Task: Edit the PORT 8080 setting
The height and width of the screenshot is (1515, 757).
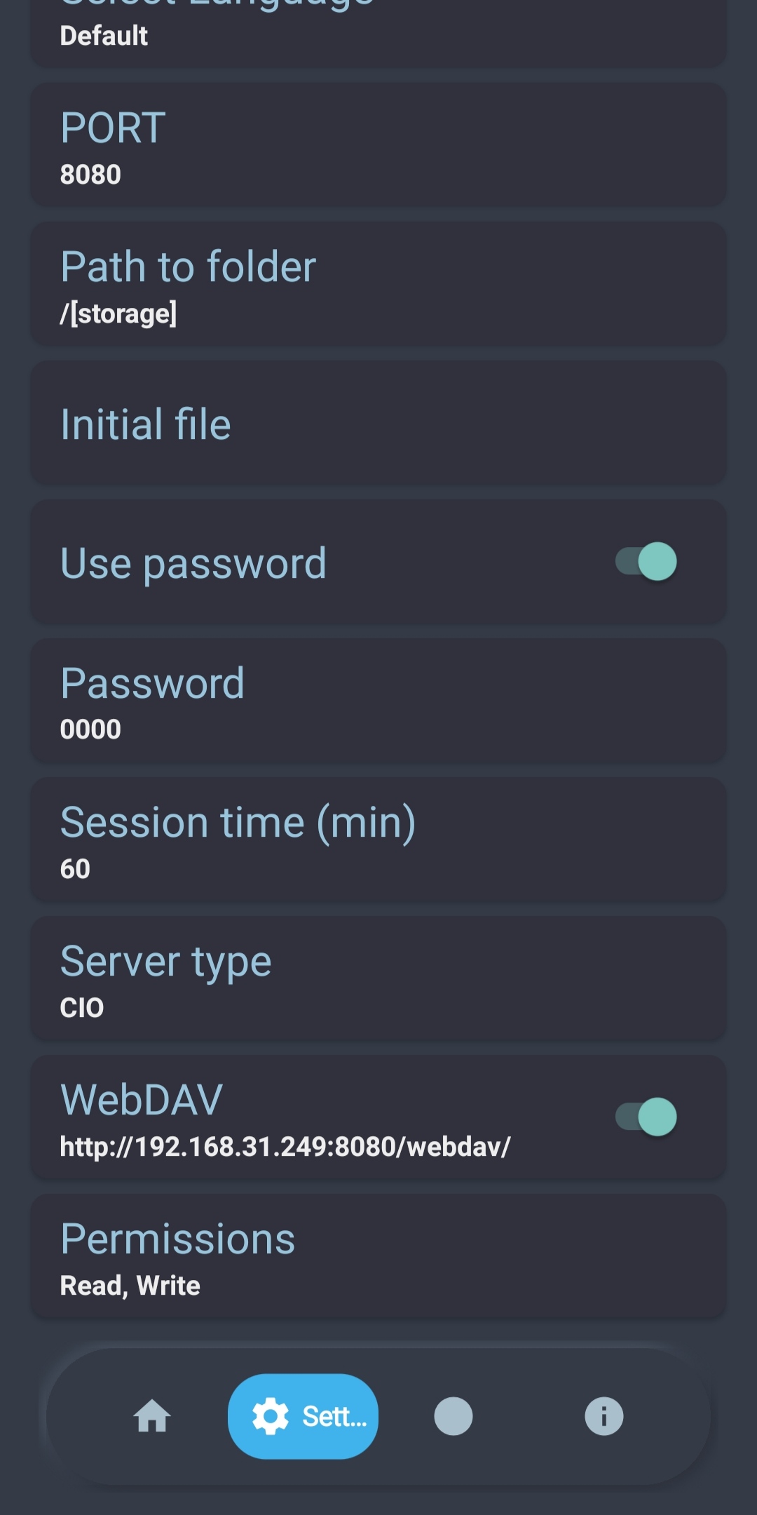Action: click(x=378, y=145)
